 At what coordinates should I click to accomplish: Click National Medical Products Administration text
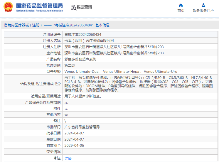click(39, 11)
